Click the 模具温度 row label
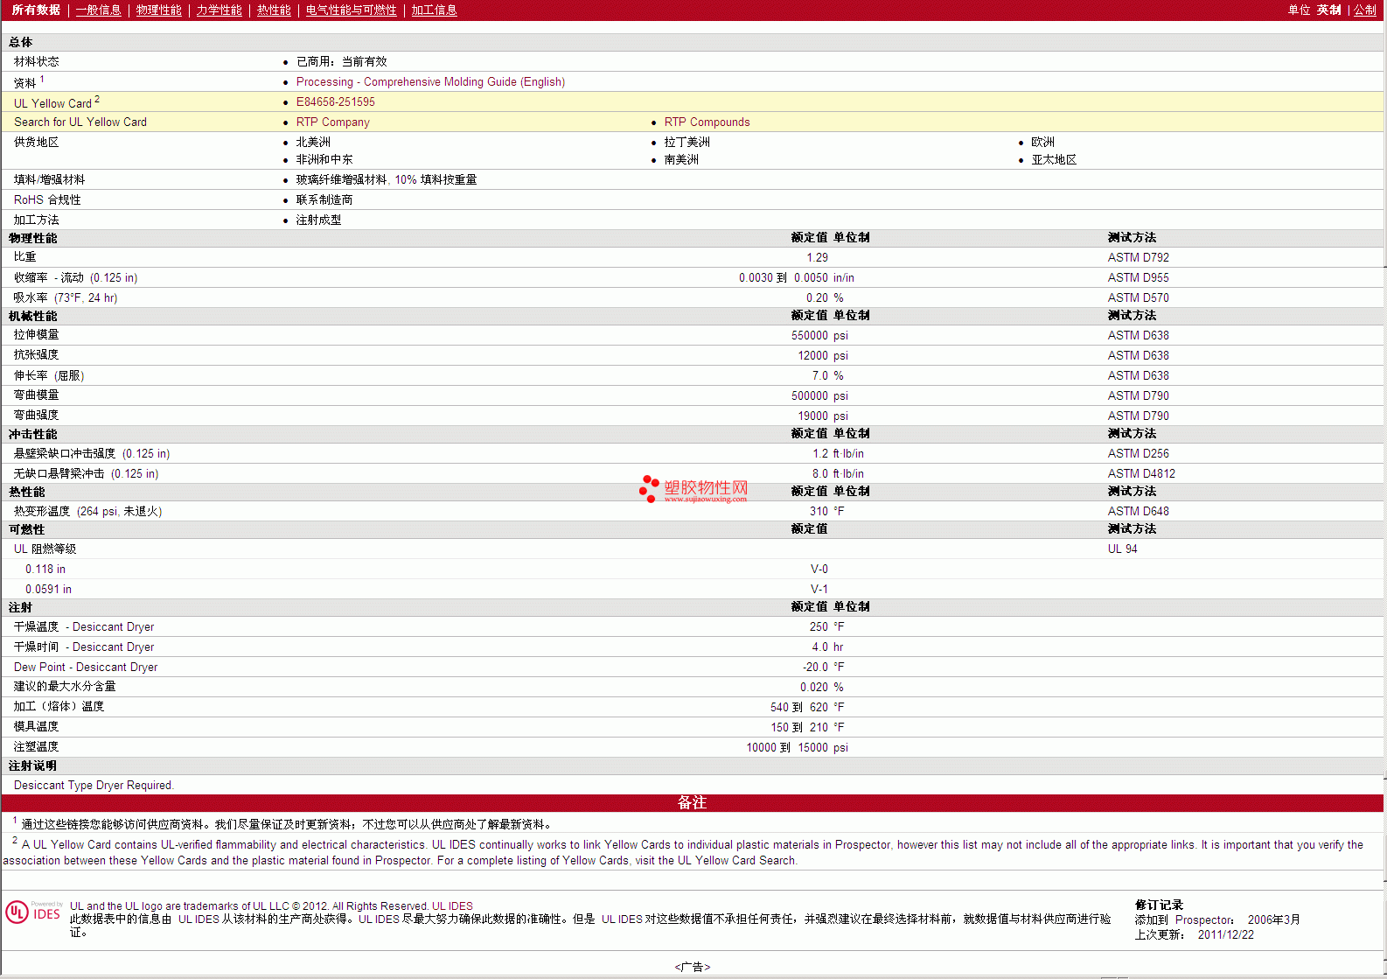This screenshot has height=979, width=1387. pos(36,726)
